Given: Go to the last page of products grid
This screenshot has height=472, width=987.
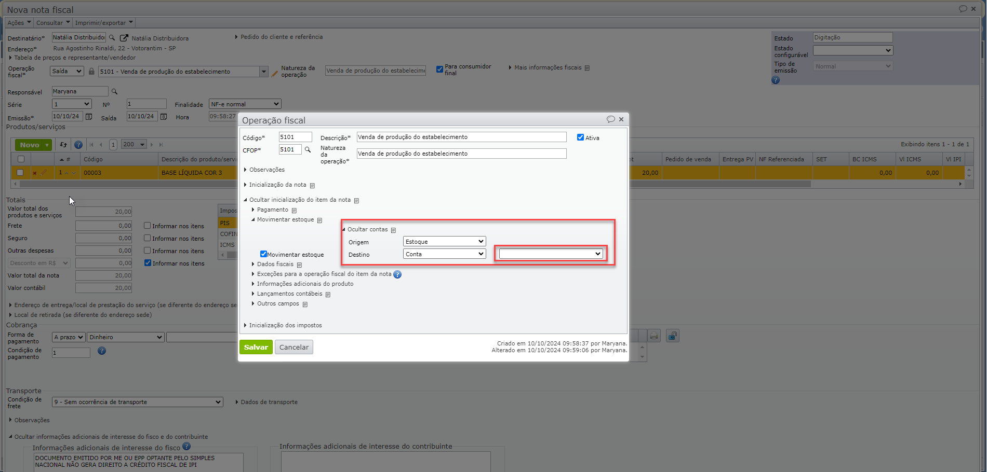Looking at the screenshot, I should pos(161,145).
